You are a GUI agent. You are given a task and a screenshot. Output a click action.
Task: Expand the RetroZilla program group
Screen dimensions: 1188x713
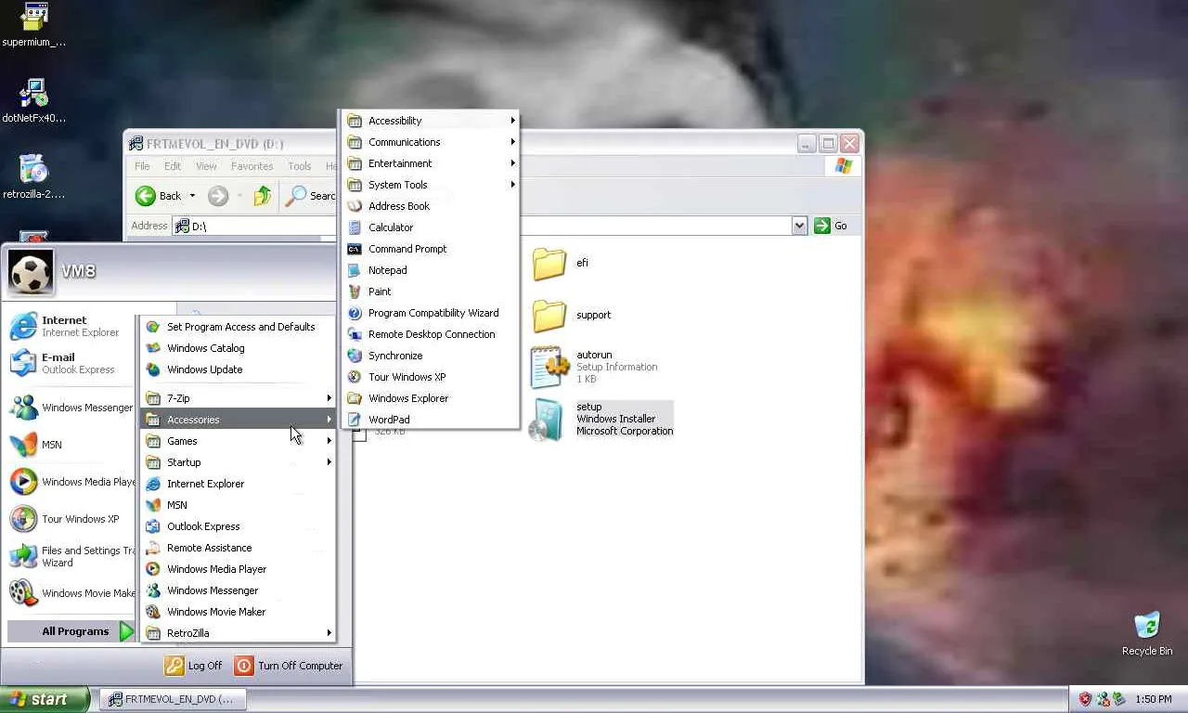[238, 633]
